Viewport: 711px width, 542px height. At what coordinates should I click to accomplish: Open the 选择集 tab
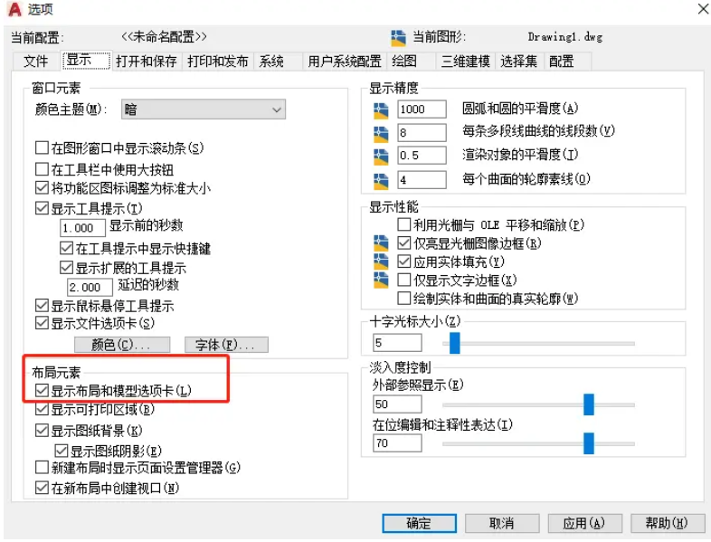tap(518, 62)
